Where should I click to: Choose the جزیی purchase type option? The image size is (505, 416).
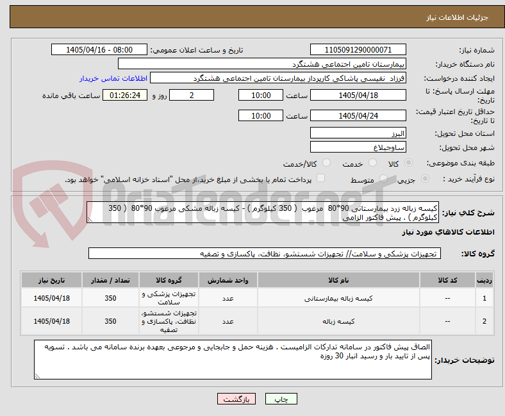coord(425,179)
